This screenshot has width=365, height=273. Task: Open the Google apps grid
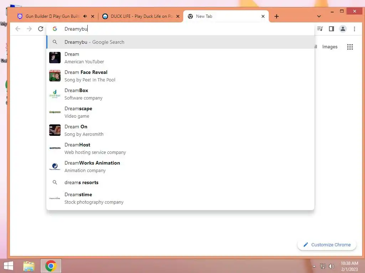tap(350, 47)
